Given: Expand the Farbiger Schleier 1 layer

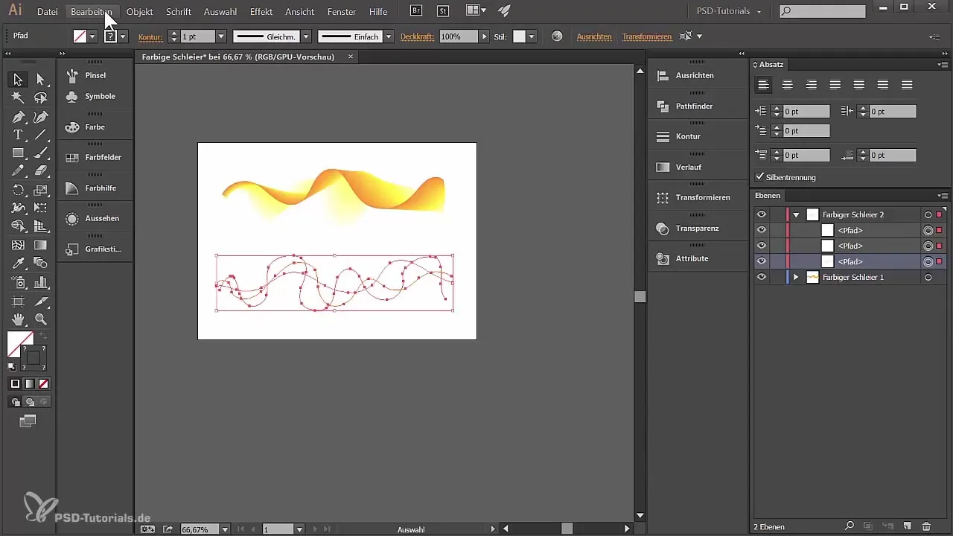Looking at the screenshot, I should pos(796,277).
